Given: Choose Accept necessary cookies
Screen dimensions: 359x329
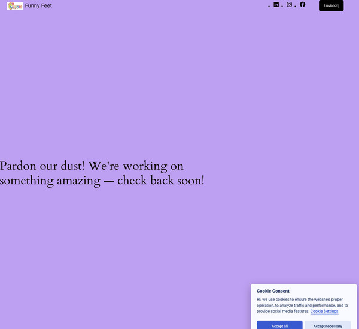Looking at the screenshot, I should 327,326.
